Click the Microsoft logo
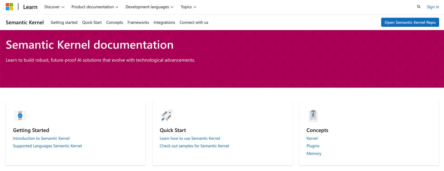The image size is (444, 171). click(x=9, y=7)
